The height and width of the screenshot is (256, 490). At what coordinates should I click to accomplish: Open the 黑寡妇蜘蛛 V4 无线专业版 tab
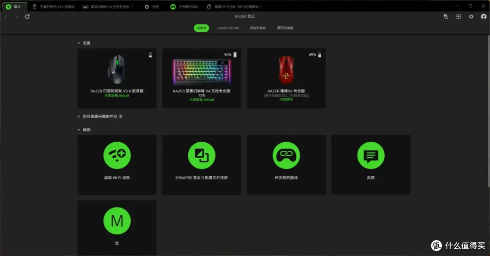pos(108,6)
